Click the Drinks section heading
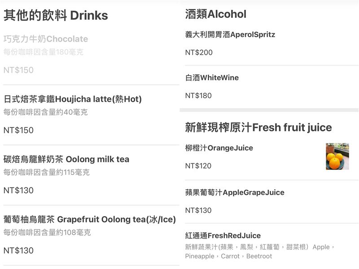This screenshot has height=269, width=359. click(x=56, y=16)
